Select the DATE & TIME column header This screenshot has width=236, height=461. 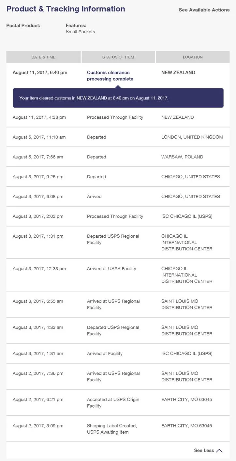tap(43, 57)
